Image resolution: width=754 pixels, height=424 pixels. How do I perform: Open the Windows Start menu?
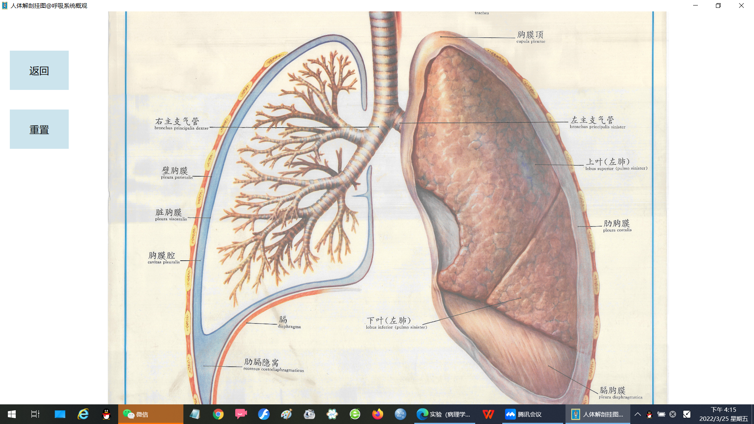(11, 414)
